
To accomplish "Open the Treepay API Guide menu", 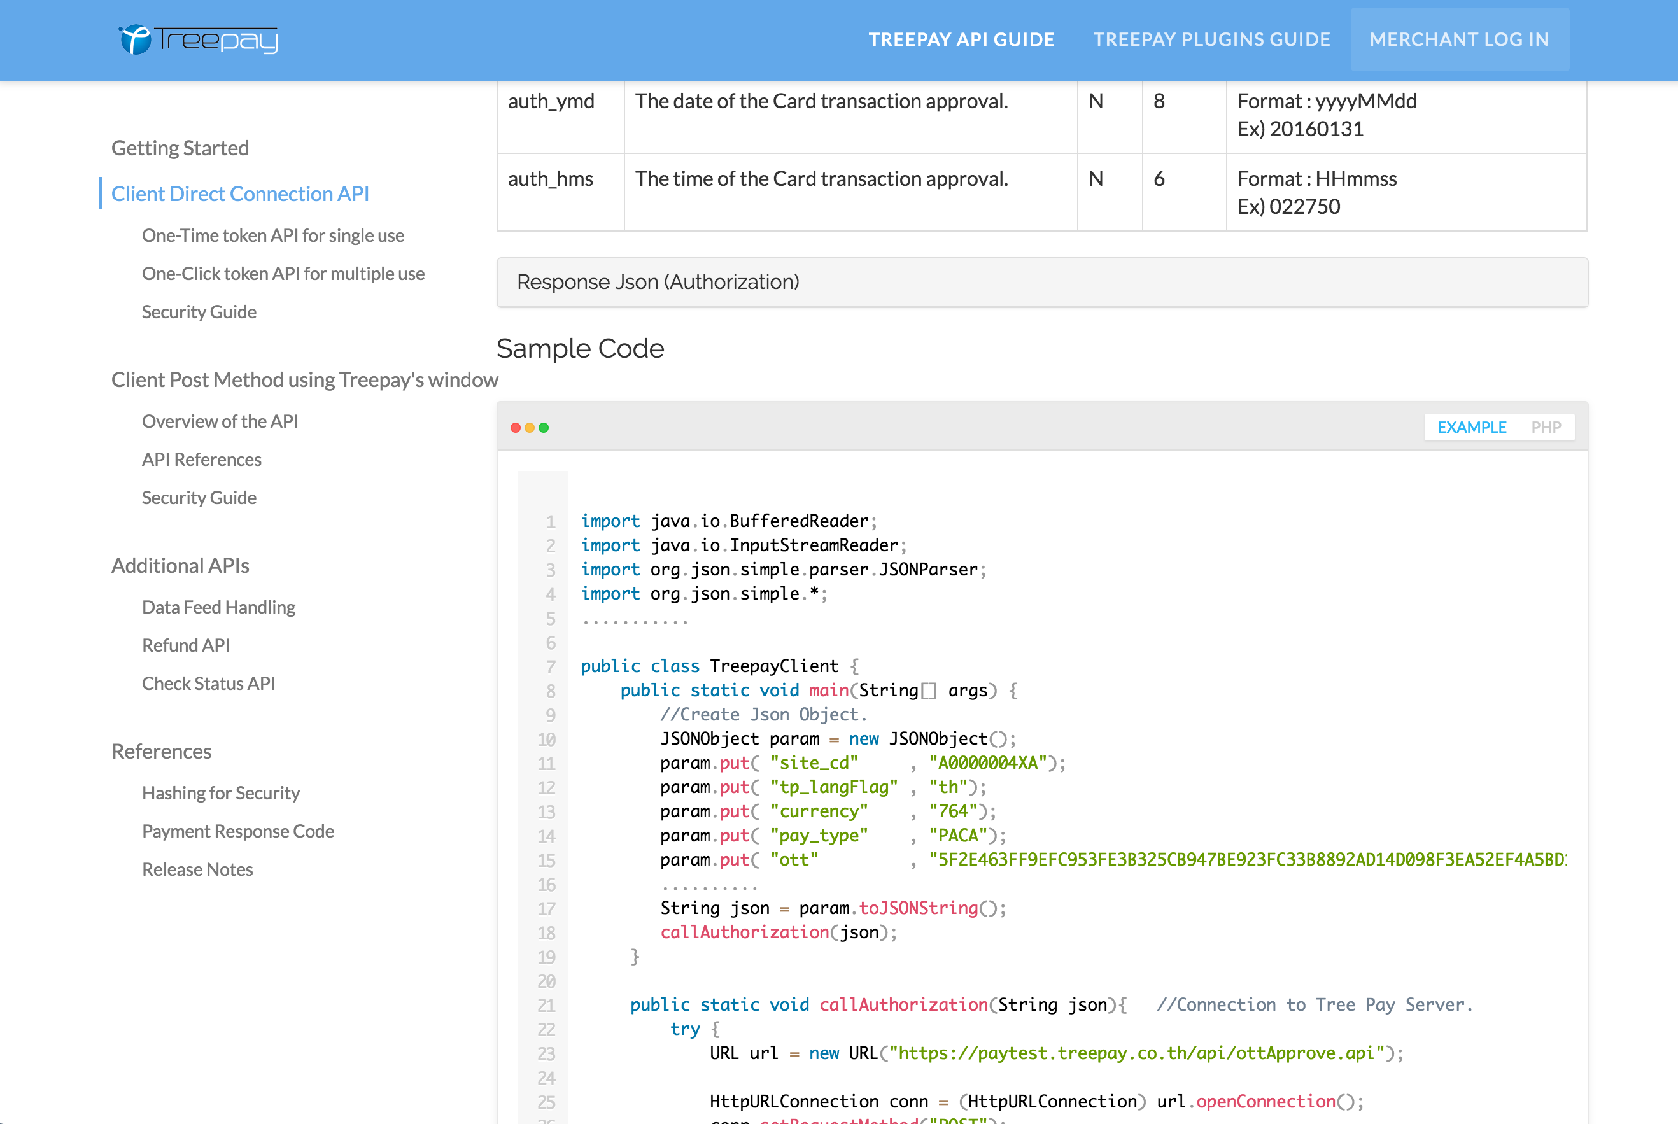I will (x=961, y=39).
